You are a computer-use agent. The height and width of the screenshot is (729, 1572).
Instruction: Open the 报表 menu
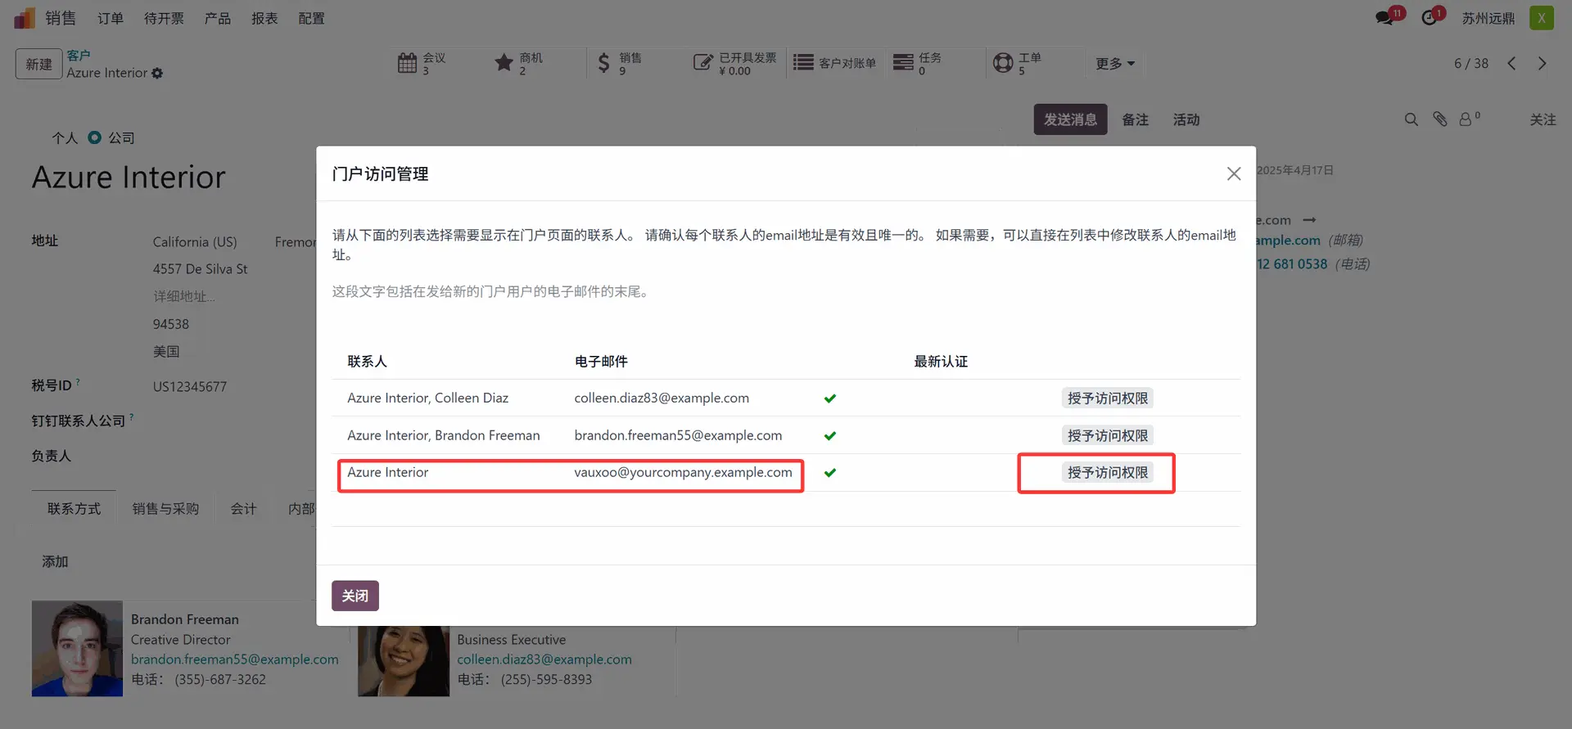point(264,18)
